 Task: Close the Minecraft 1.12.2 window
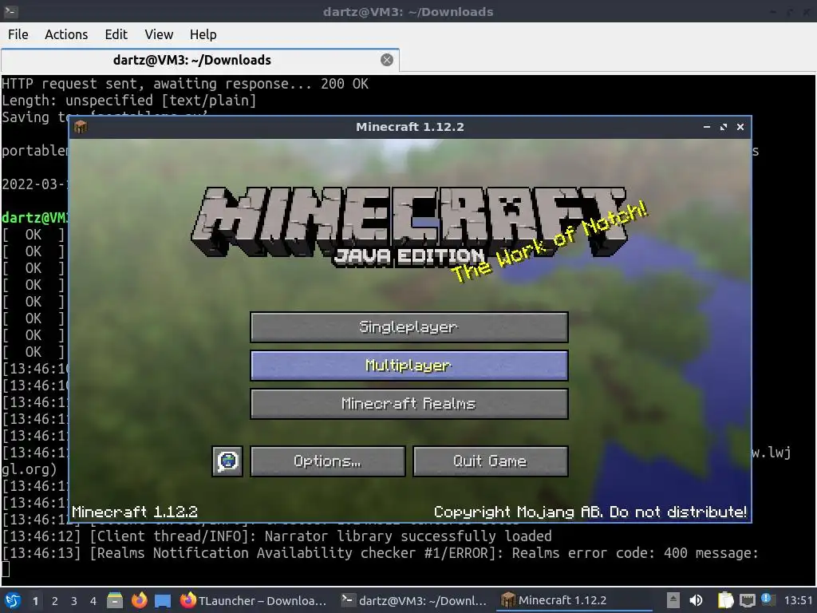(740, 127)
